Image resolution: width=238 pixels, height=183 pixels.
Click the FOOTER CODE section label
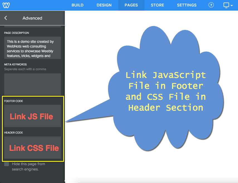coord(14,101)
